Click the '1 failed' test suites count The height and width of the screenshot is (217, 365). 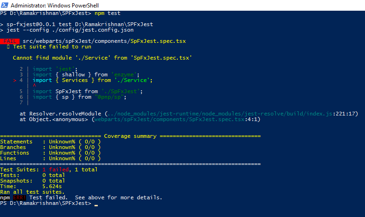pyautogui.click(x=56, y=170)
